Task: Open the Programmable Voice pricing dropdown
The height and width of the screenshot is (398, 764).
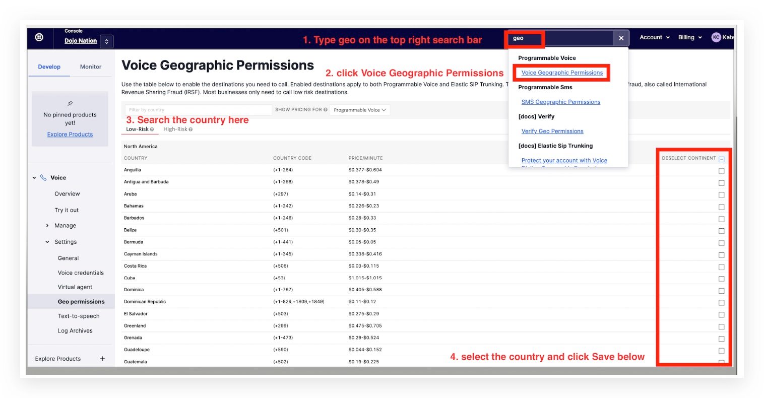Action: pyautogui.click(x=359, y=110)
